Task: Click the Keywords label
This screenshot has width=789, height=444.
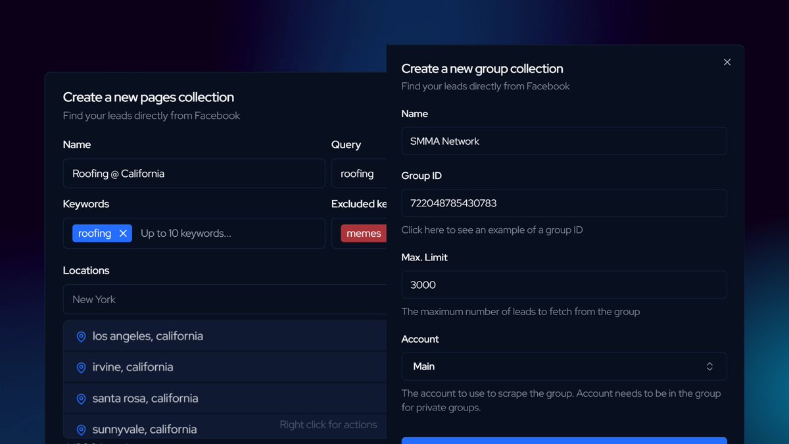Action: (x=86, y=204)
